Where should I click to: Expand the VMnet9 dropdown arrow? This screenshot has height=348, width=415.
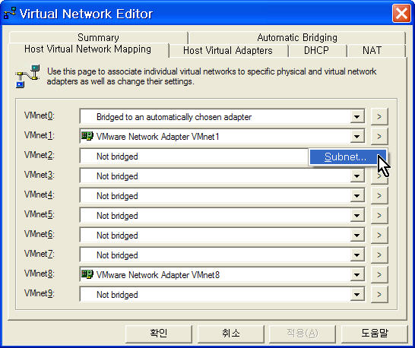tap(356, 295)
